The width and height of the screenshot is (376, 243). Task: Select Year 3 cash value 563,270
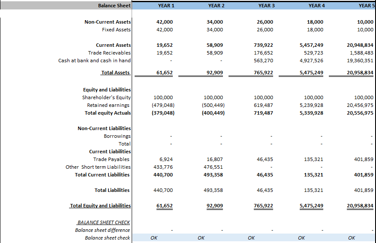click(263, 60)
